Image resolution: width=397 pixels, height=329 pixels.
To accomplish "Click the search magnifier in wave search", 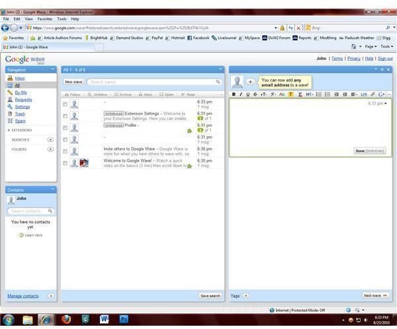I will 218,82.
